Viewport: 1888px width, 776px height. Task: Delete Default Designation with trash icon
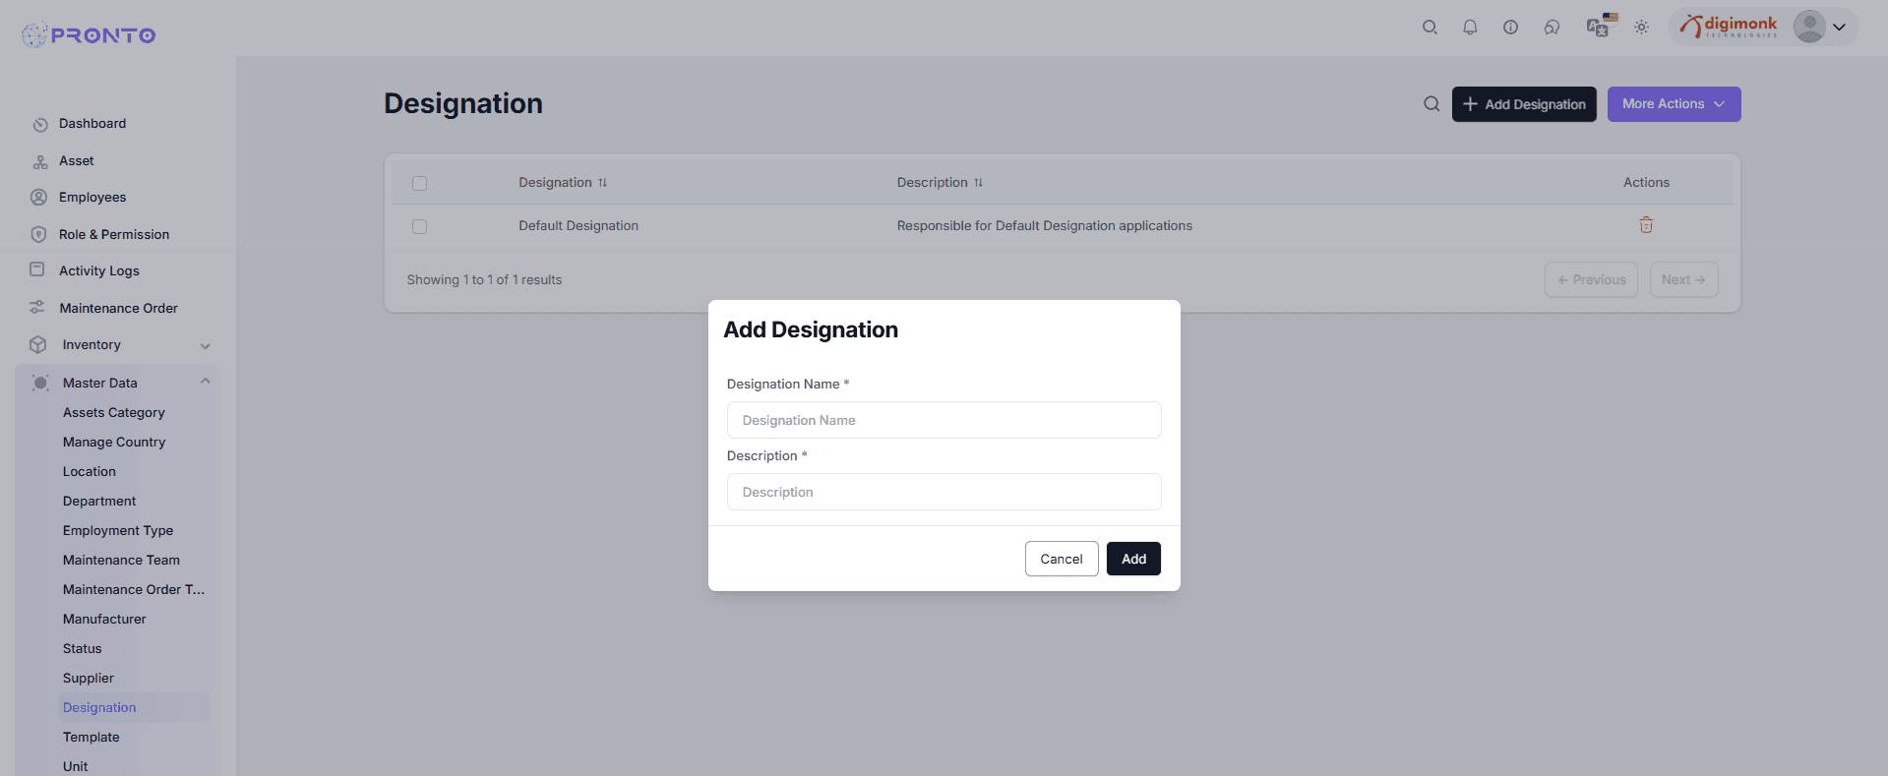[1646, 225]
